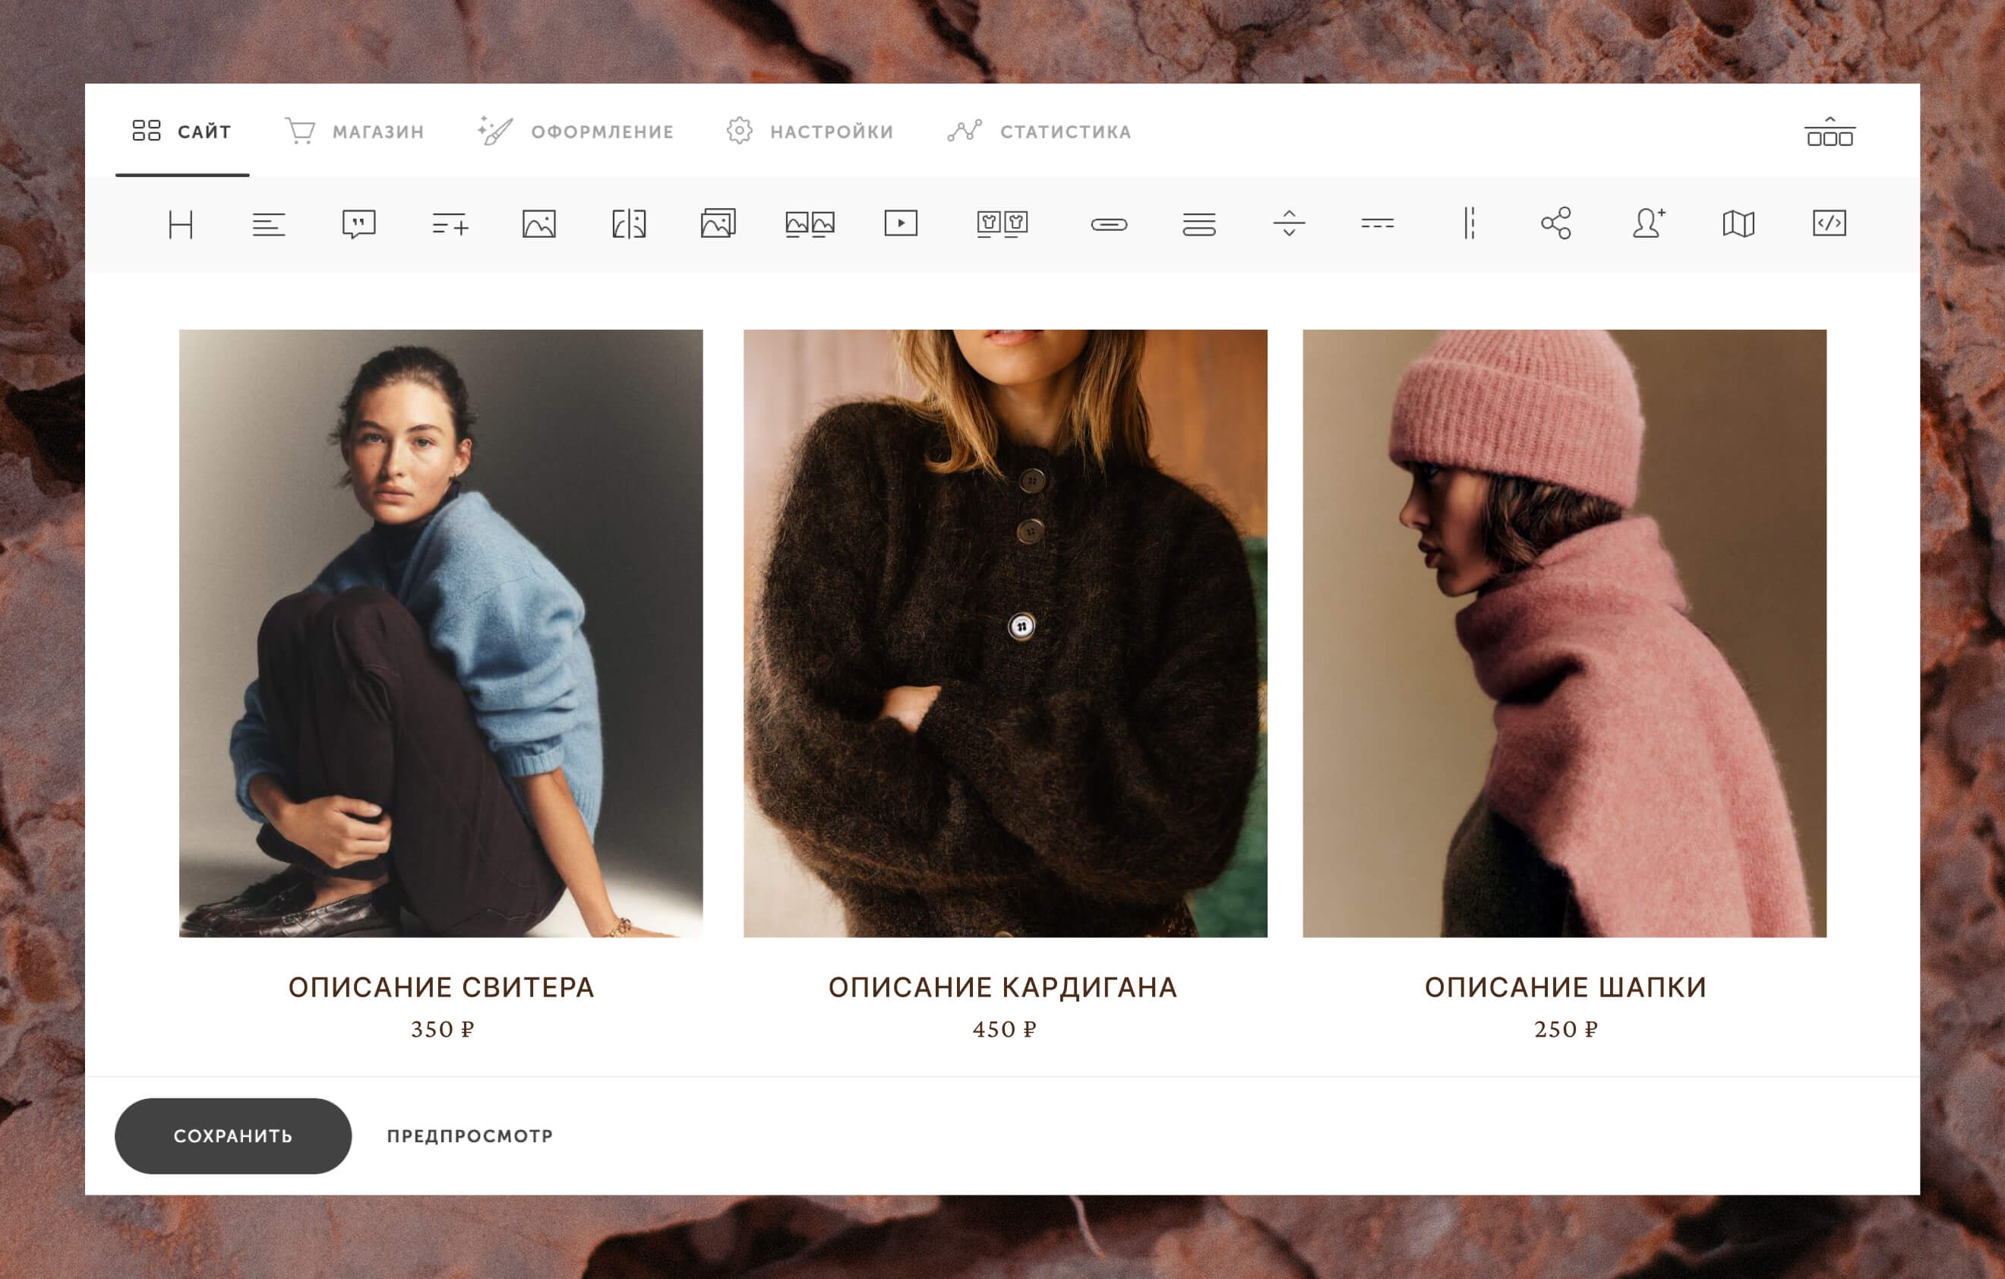Screen dimensions: 2005x1279
Task: Insert before/after image comparison block
Action: [x=629, y=224]
